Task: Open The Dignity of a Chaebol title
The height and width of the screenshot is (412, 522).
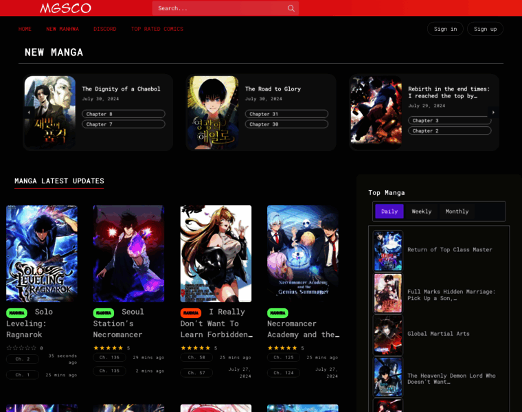Action: click(121, 89)
